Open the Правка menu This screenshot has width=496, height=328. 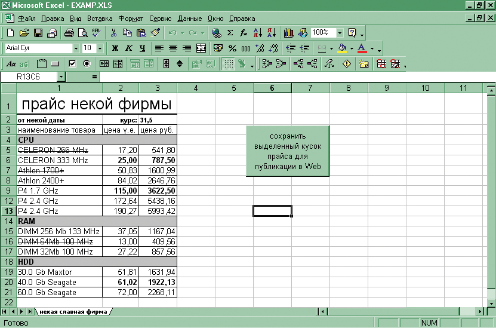point(53,19)
